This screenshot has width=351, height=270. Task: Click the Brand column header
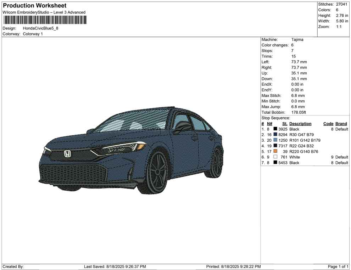[341, 124]
